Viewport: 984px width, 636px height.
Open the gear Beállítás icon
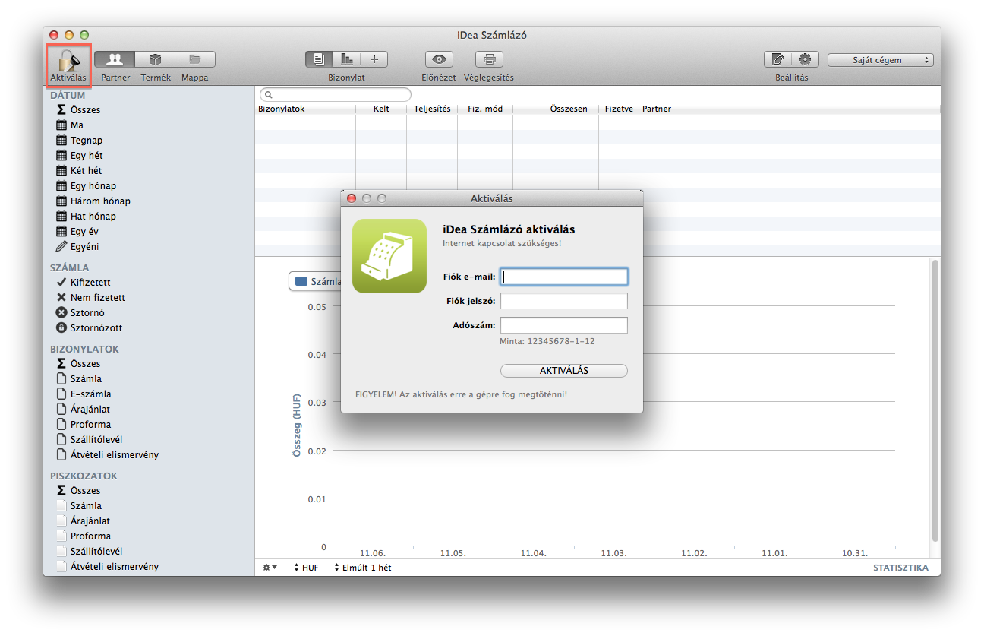(805, 59)
